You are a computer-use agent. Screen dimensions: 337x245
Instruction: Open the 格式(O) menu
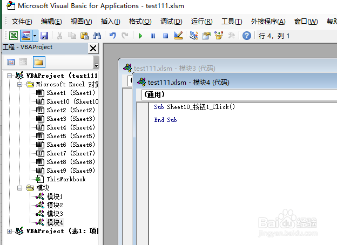(x=140, y=22)
